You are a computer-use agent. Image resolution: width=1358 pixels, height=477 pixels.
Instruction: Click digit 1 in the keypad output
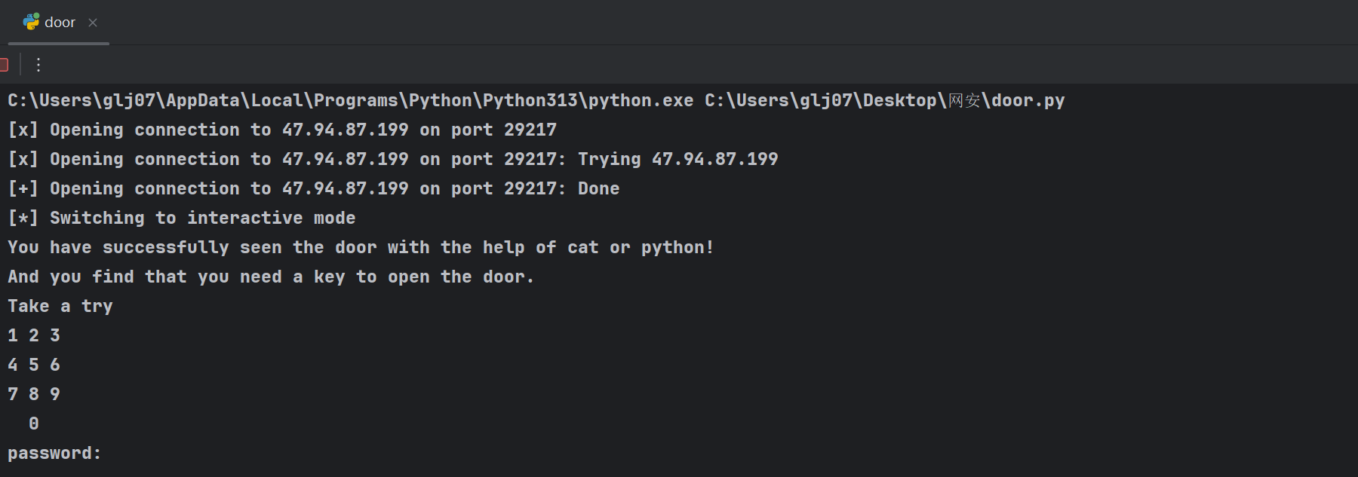click(x=13, y=335)
